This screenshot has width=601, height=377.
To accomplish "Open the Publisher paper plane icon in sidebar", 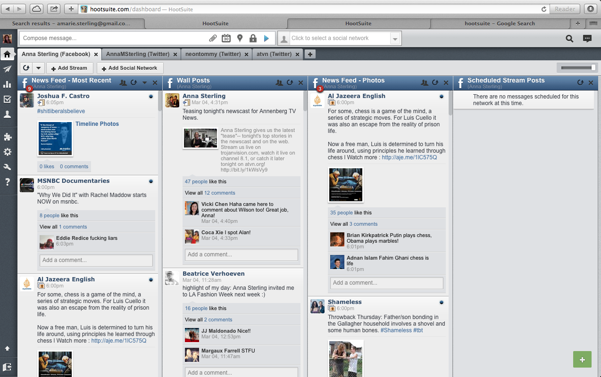I will [7, 69].
